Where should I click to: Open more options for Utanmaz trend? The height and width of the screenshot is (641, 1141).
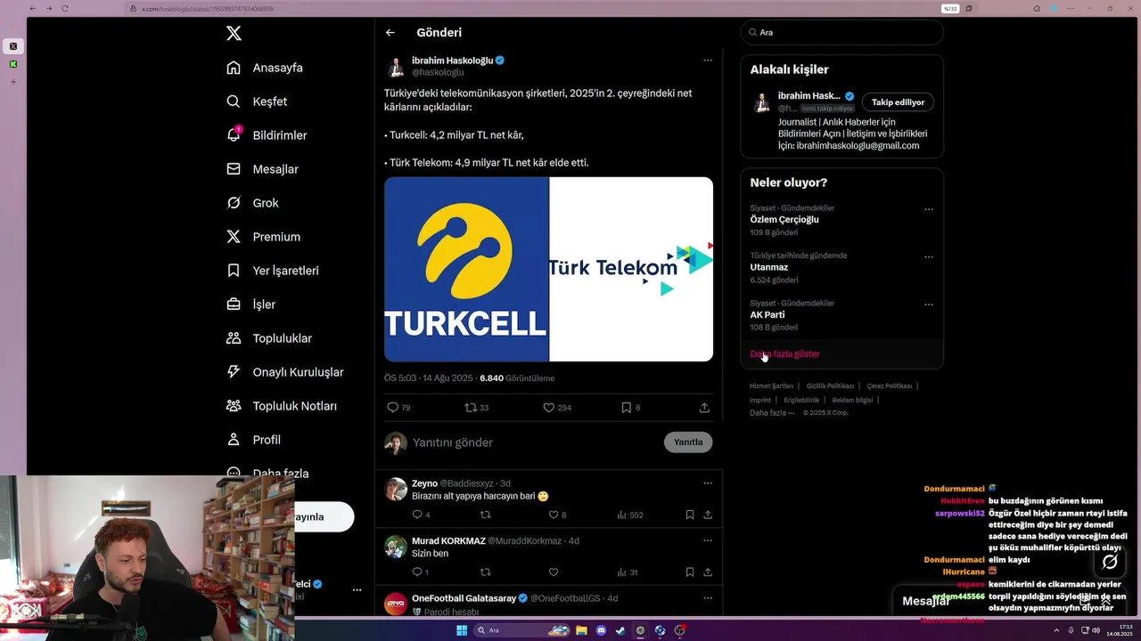929,257
